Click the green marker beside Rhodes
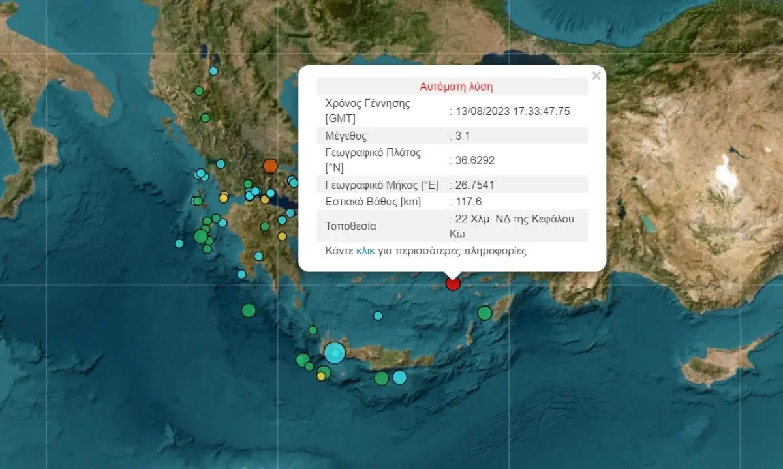This screenshot has width=783, height=469. click(x=484, y=313)
